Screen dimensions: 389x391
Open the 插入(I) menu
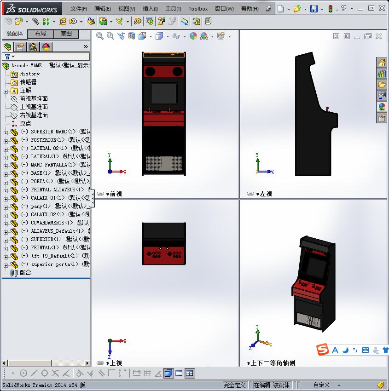click(150, 9)
